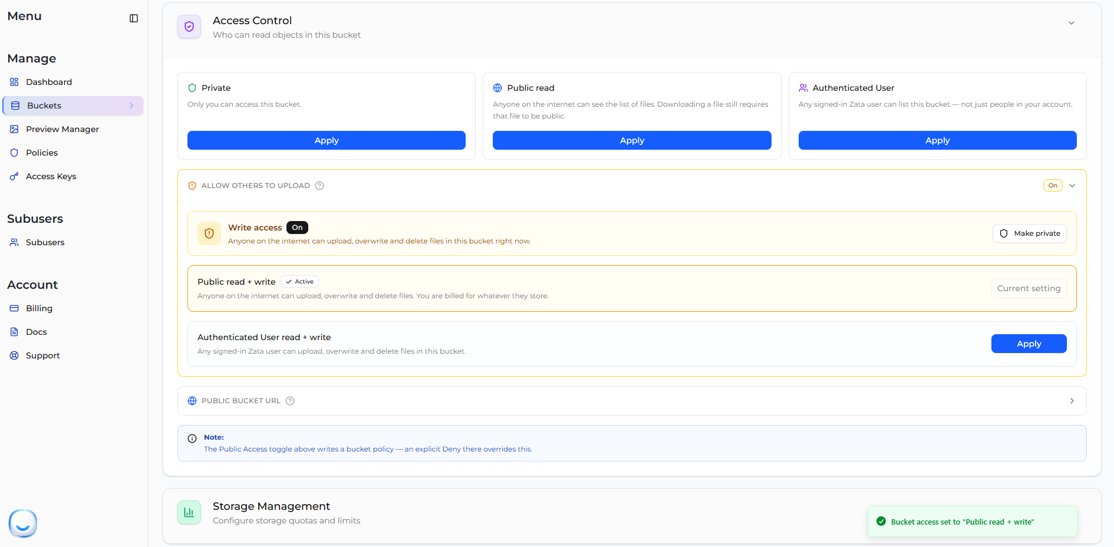1114x547 pixels.
Task: Collapse the sidebar using the panel icon
Action: click(x=134, y=18)
